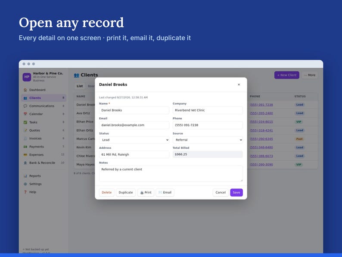Click the envelope icon in Email button
The height and width of the screenshot is (257, 342).
160,192
